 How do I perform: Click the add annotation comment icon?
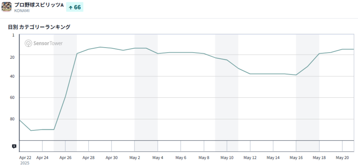(14, 146)
